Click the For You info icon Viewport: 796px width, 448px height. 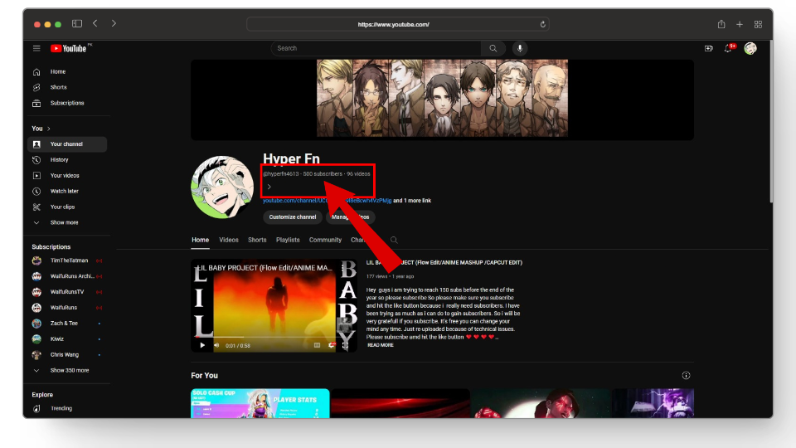click(x=686, y=375)
